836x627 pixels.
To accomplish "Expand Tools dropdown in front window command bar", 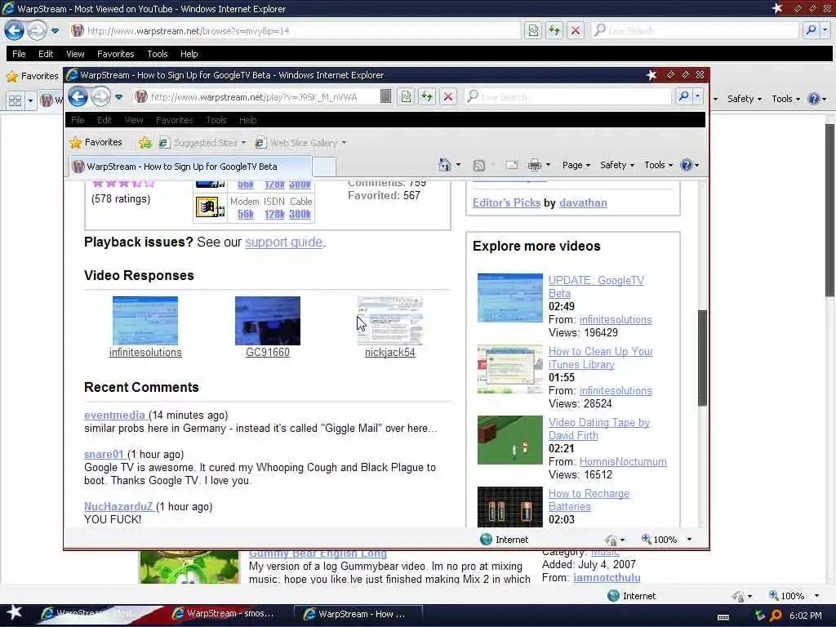I will (x=659, y=165).
